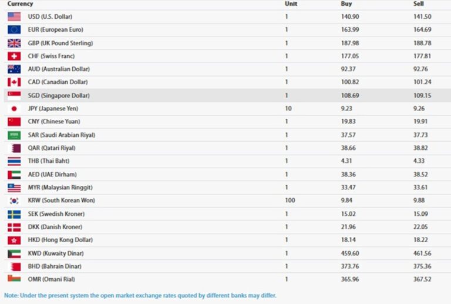Click the BHD (Bahrain Dinar) label
This screenshot has height=304, width=451.
pyautogui.click(x=53, y=266)
